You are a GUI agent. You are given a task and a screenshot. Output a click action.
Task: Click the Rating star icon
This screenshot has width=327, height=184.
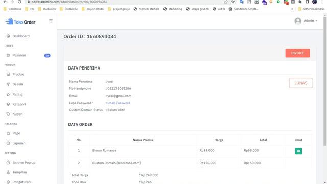8,94
